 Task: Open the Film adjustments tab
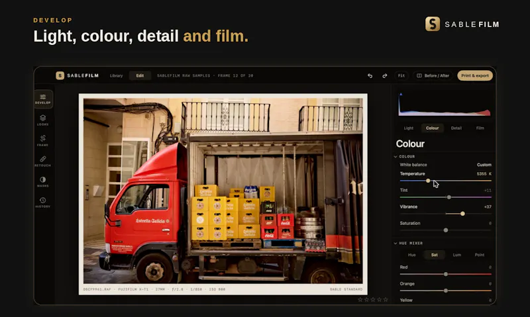(480, 128)
